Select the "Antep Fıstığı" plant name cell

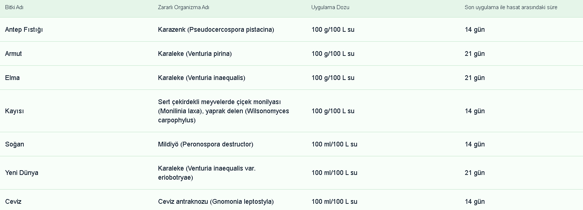(x=24, y=30)
